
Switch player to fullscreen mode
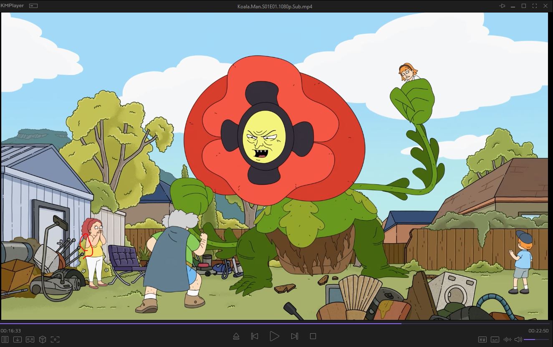(535, 6)
